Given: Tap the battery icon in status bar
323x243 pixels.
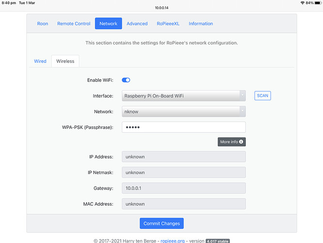Looking at the screenshot, I should [x=318, y=3].
